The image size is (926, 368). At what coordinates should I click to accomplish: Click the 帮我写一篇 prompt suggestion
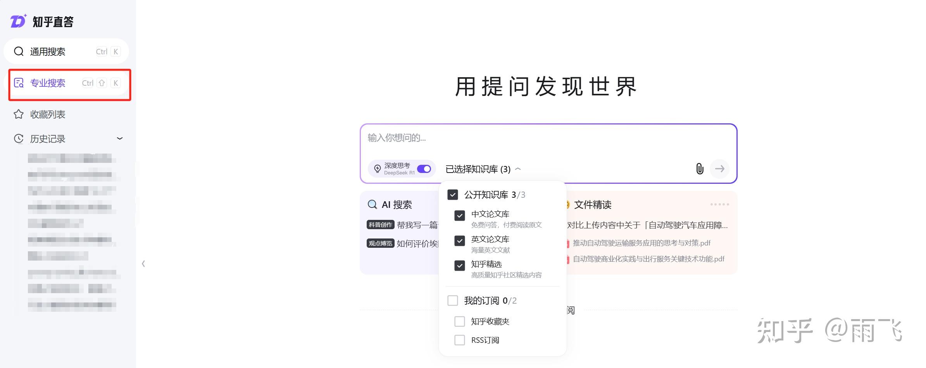(417, 225)
